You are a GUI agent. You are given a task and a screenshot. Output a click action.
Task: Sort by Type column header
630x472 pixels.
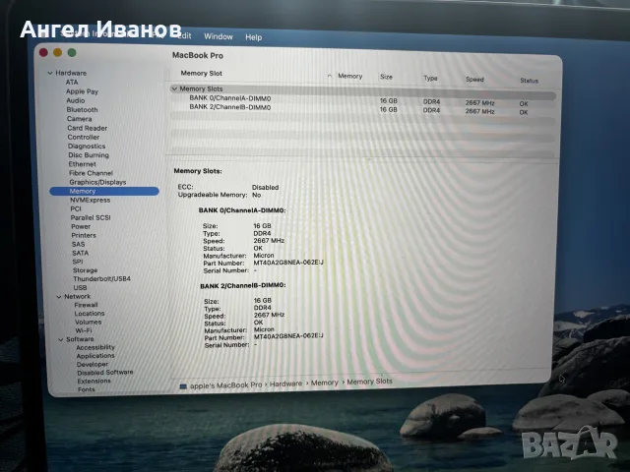(430, 78)
